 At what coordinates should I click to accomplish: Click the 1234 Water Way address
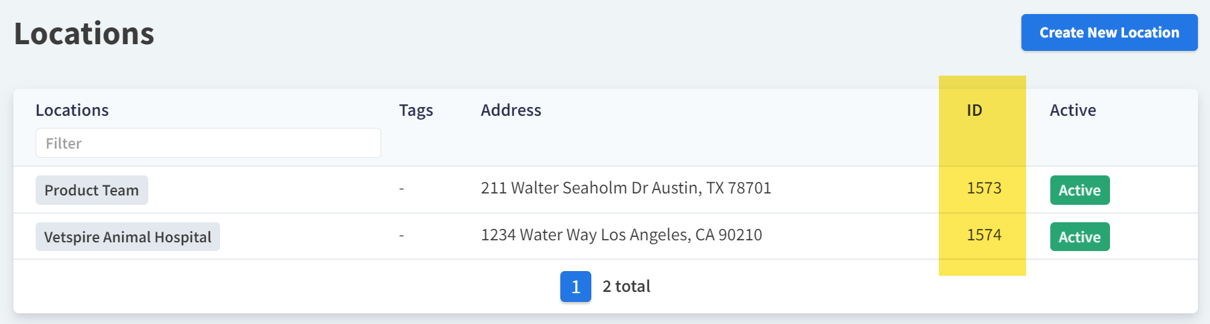pos(621,235)
